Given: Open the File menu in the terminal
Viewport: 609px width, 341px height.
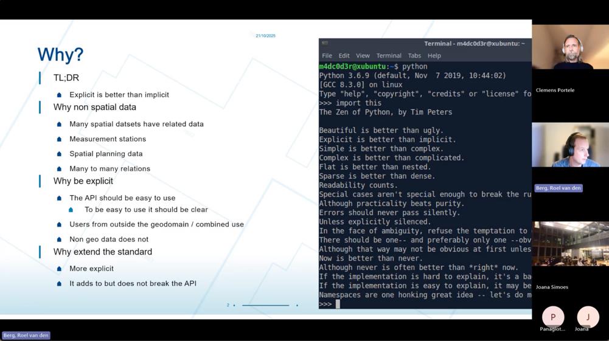Looking at the screenshot, I should pos(327,55).
